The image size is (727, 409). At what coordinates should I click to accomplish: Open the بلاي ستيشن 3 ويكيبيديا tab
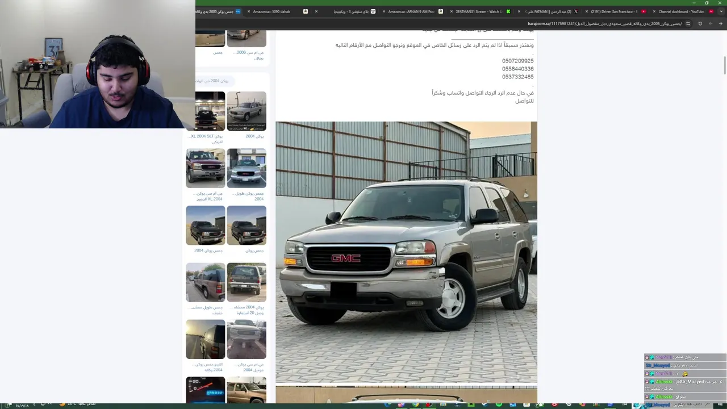[346, 11]
